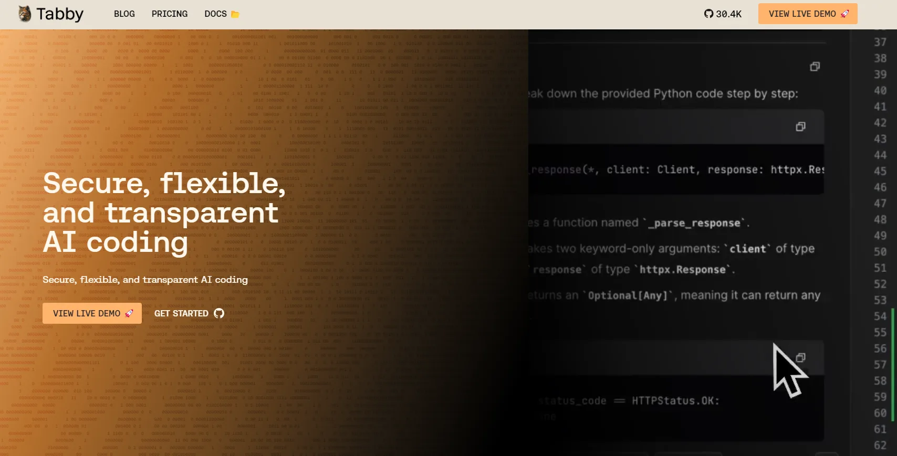897x456 pixels.
Task: Click the GitHub icon in header
Action: [708, 14]
